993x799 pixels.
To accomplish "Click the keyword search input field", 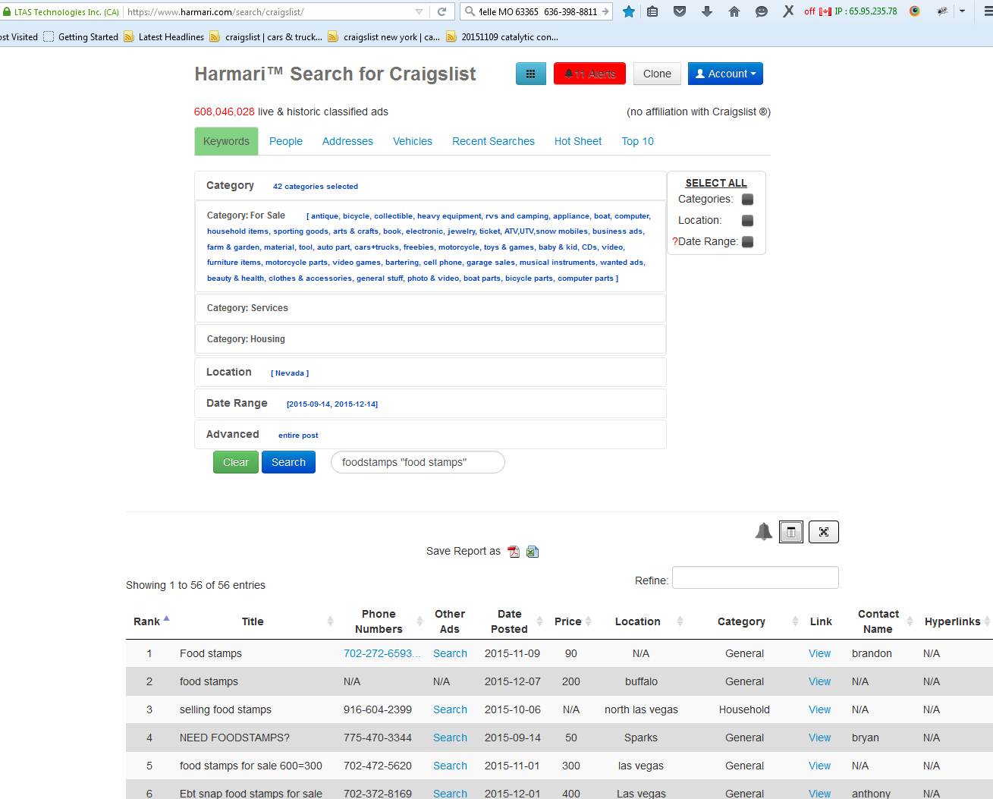I will coord(418,462).
